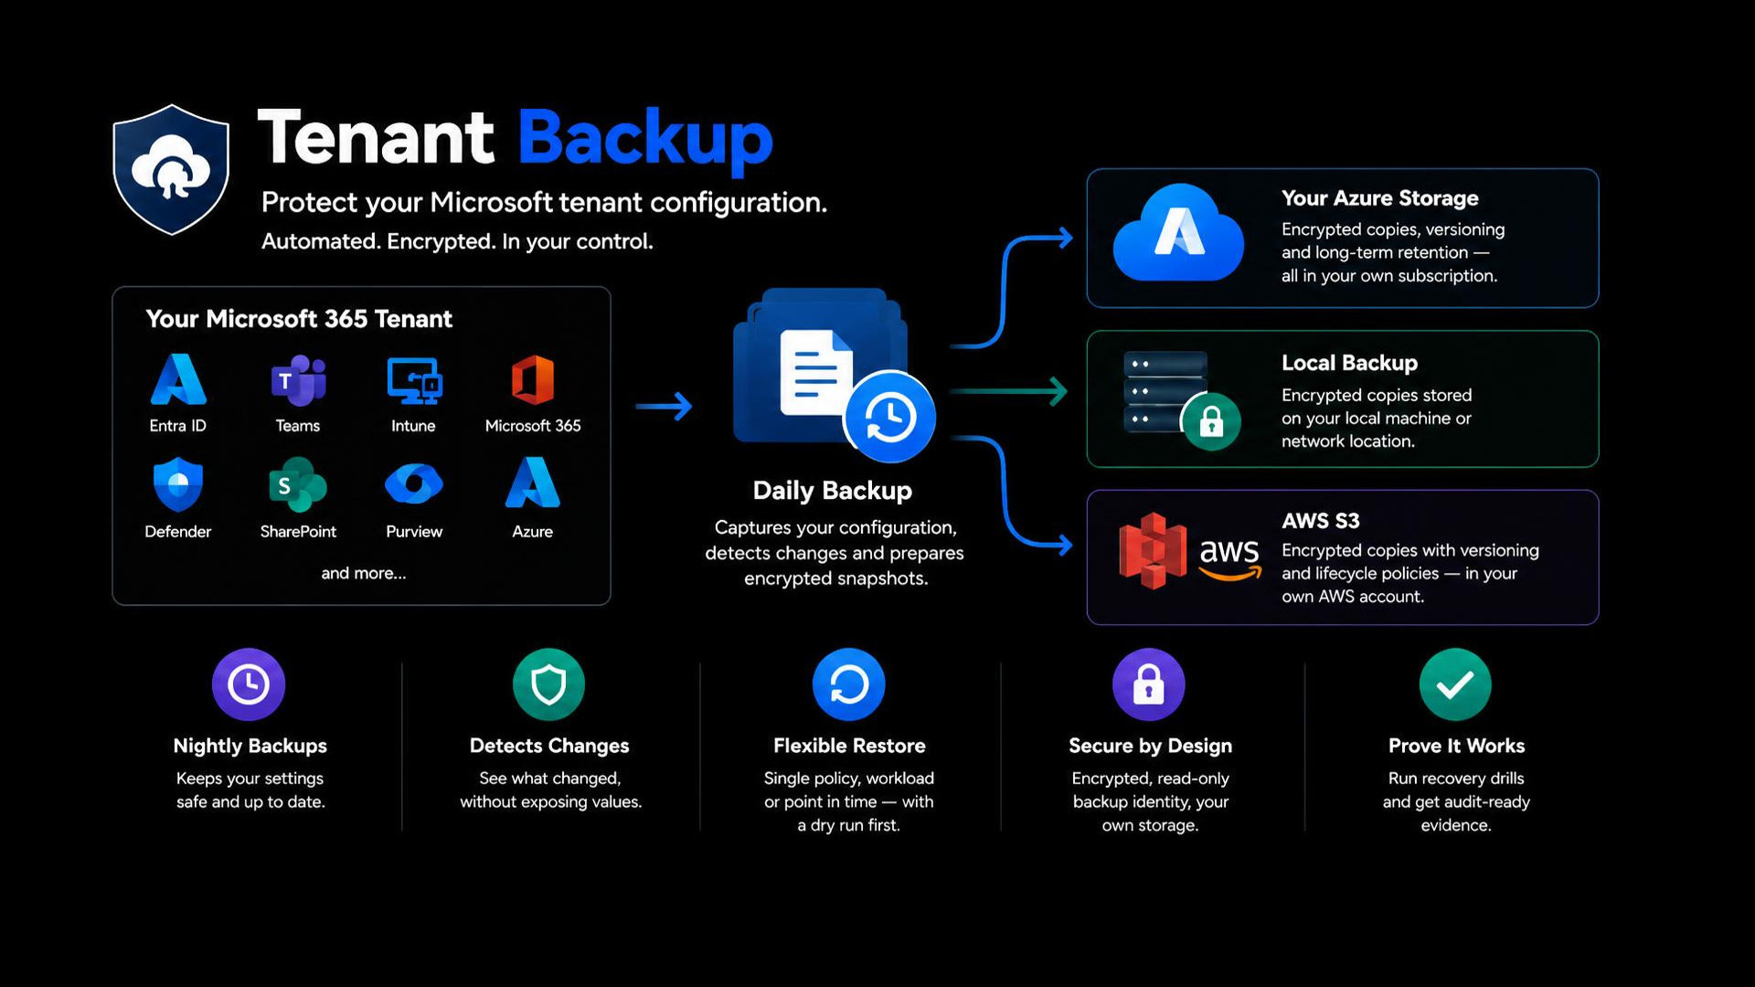
Task: Click the 'AWS S3' heading
Action: tap(1320, 521)
